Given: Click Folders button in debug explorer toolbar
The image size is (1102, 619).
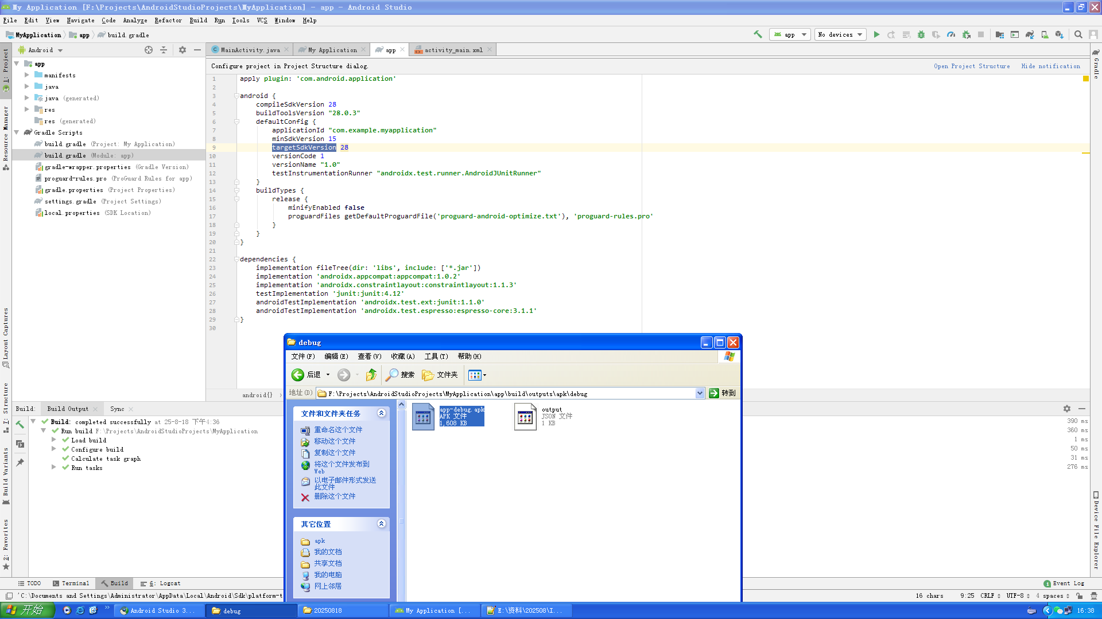Looking at the screenshot, I should coord(440,375).
